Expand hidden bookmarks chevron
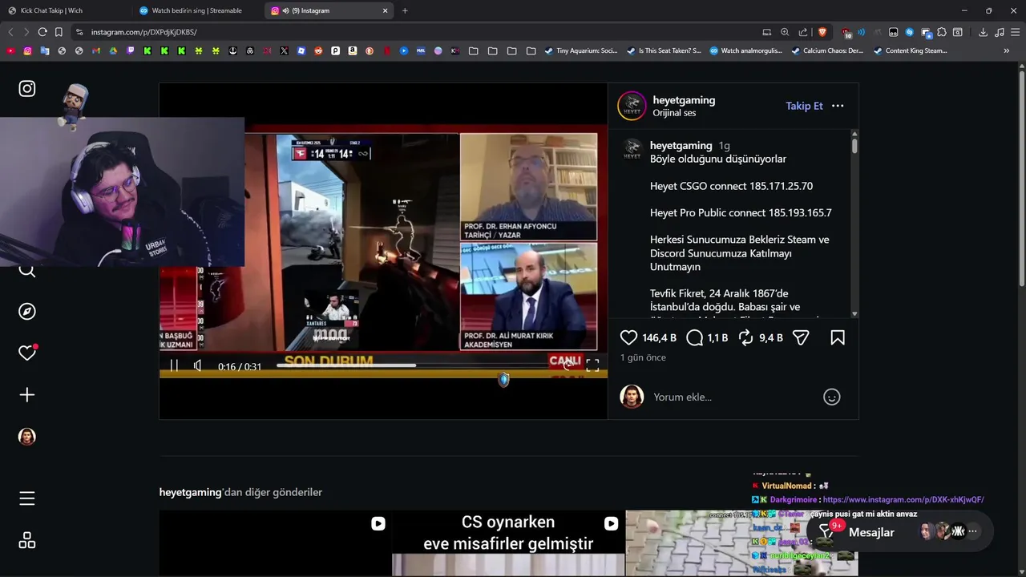The image size is (1026, 577). [x=1007, y=50]
